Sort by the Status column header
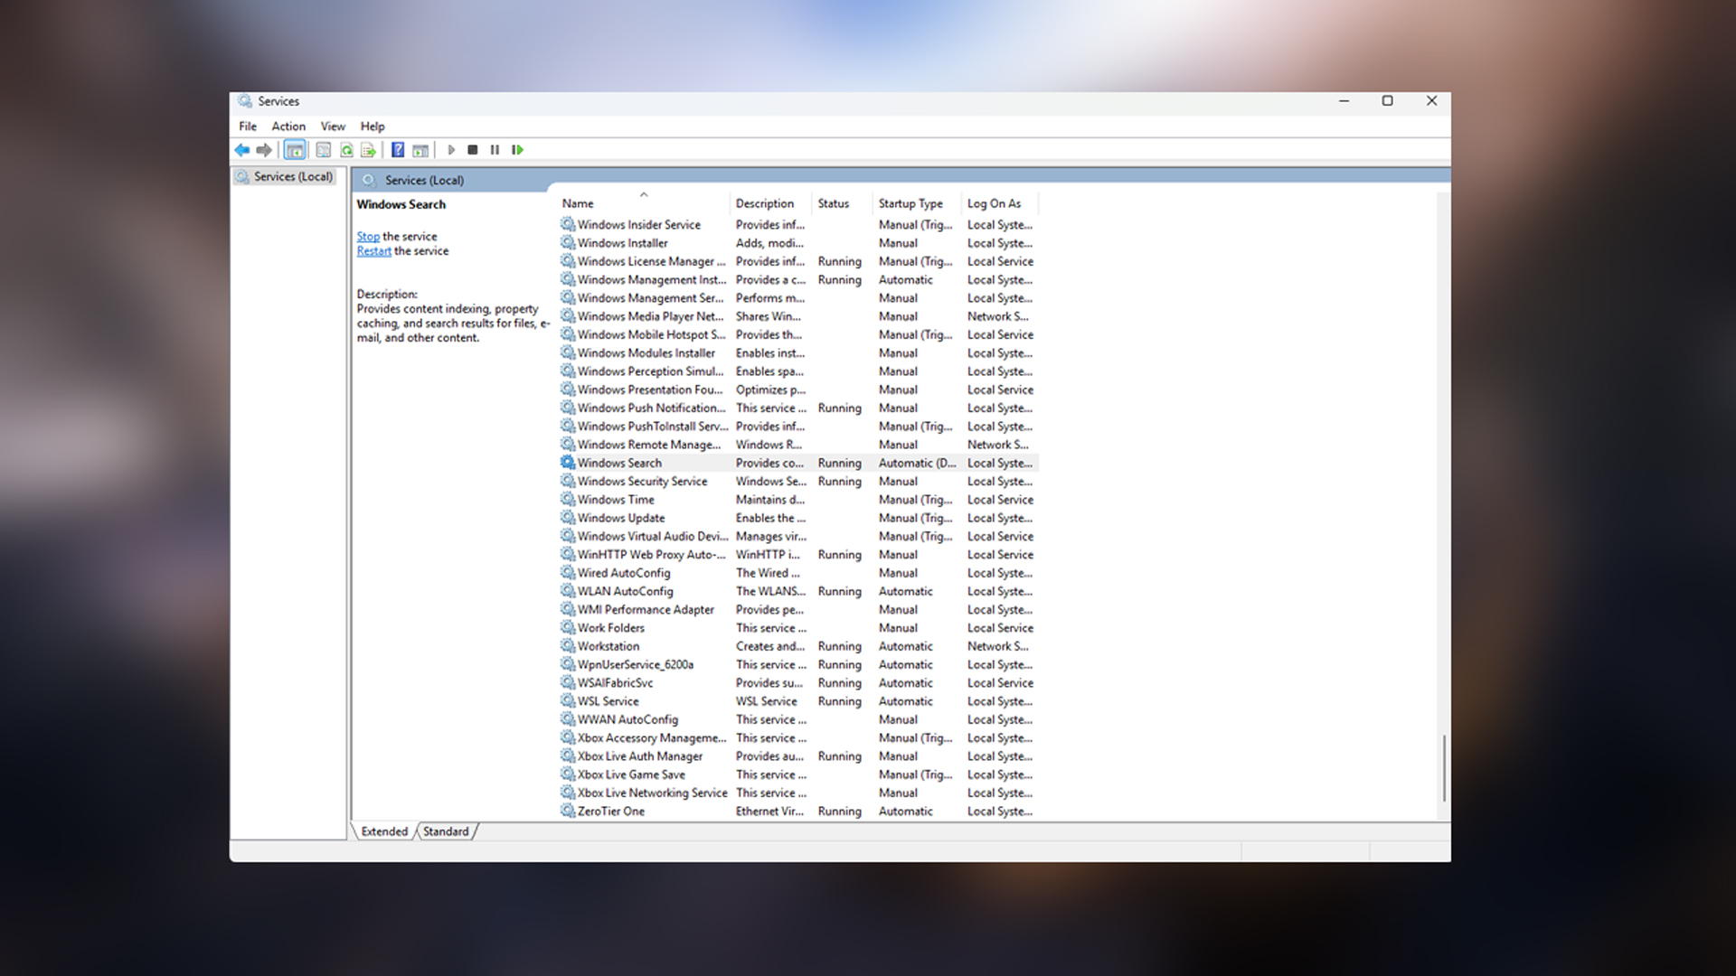Screen dimensions: 1736x976 842,203
